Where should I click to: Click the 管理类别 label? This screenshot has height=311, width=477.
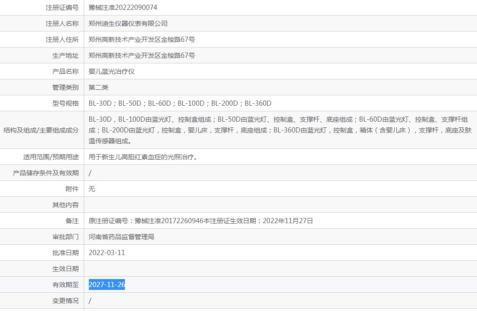65,87
